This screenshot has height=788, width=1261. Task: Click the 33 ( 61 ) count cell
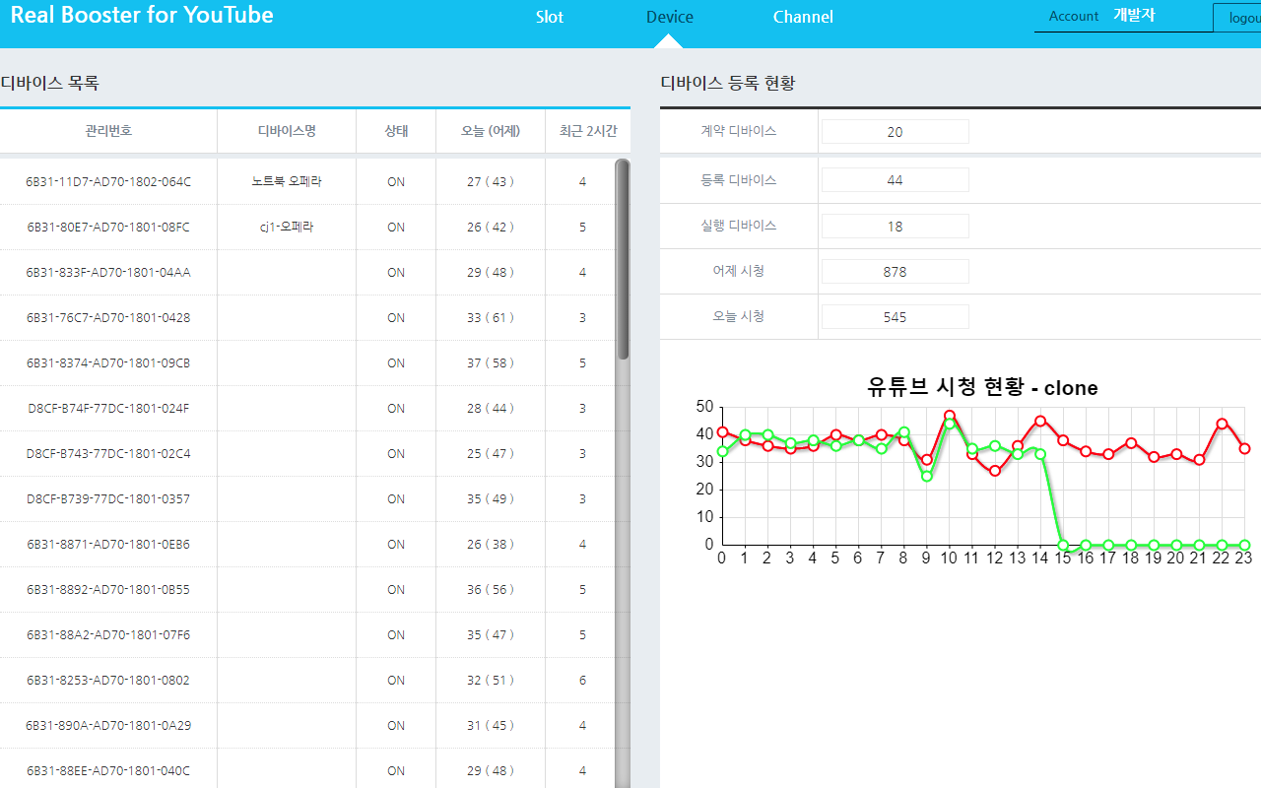click(491, 318)
